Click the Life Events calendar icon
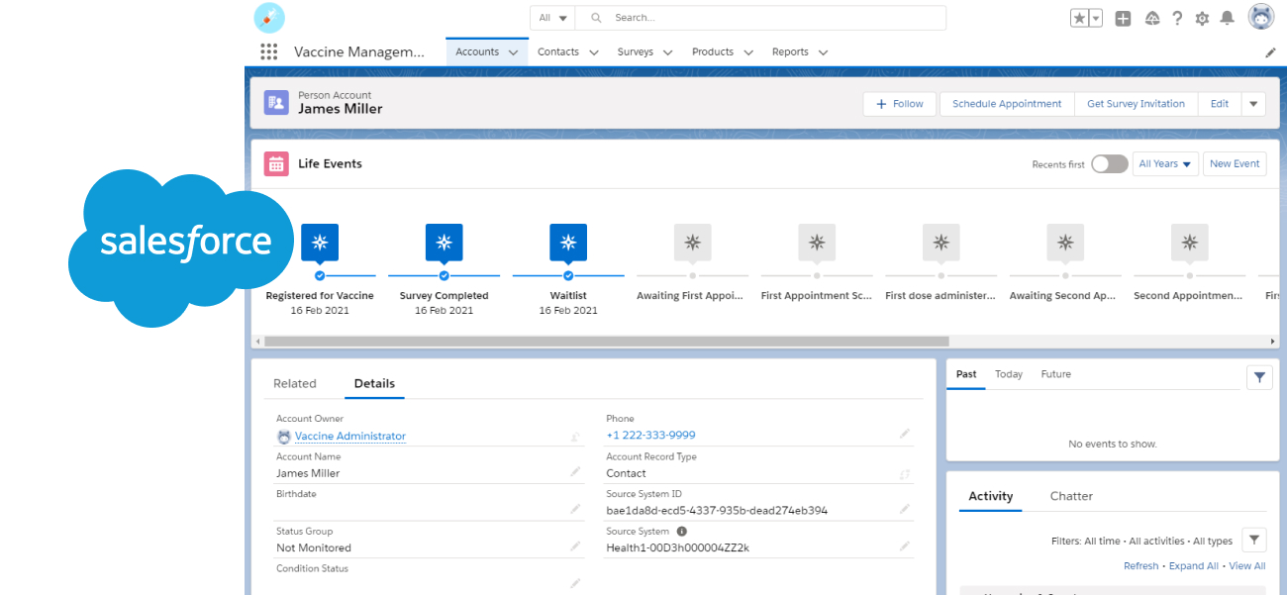Screen dimensions: 1287x595 pos(276,164)
